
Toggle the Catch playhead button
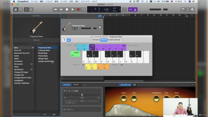point(100,16)
